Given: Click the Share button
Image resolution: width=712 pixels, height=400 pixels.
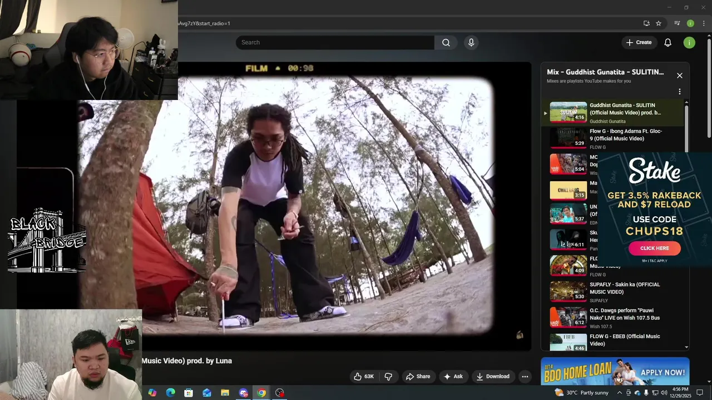Looking at the screenshot, I should (418, 377).
